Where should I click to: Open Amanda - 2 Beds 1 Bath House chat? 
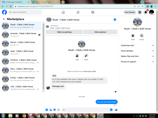click(21, 35)
